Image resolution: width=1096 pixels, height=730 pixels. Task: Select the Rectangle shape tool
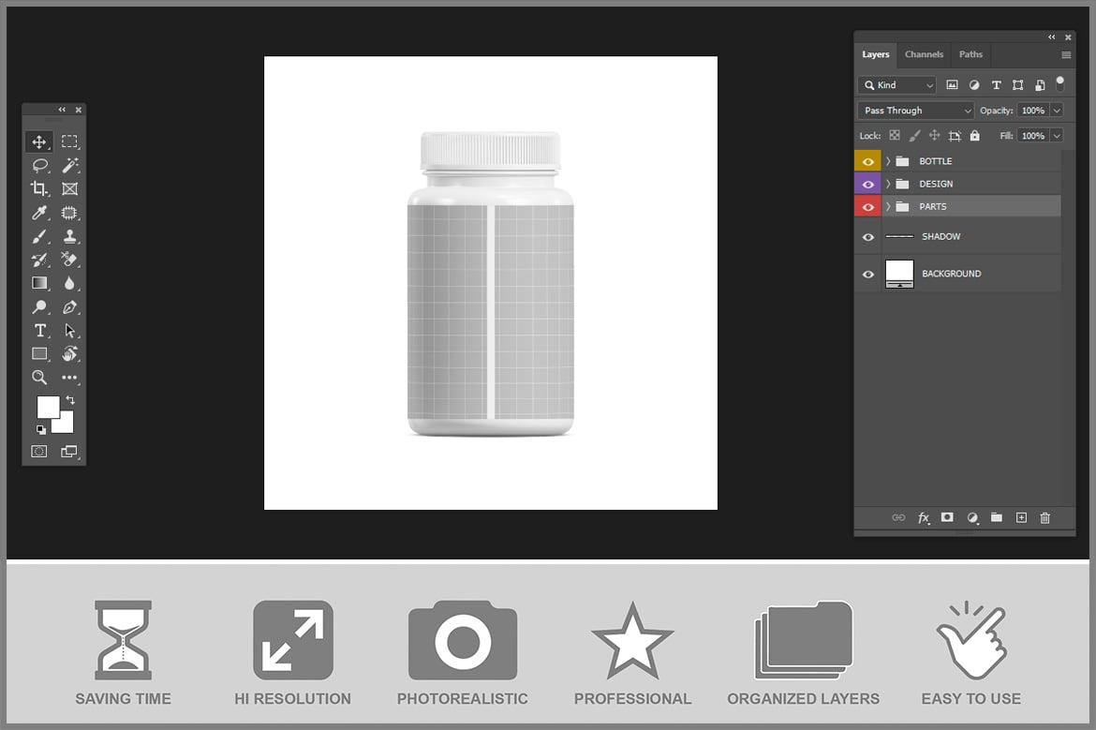coord(39,354)
